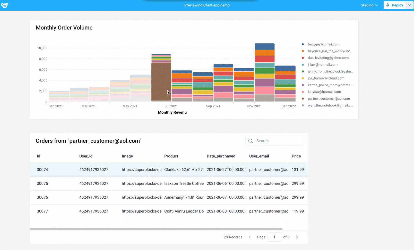Go to previous table page arrow
Image resolution: width=414 pixels, height=250 pixels.
[250, 237]
